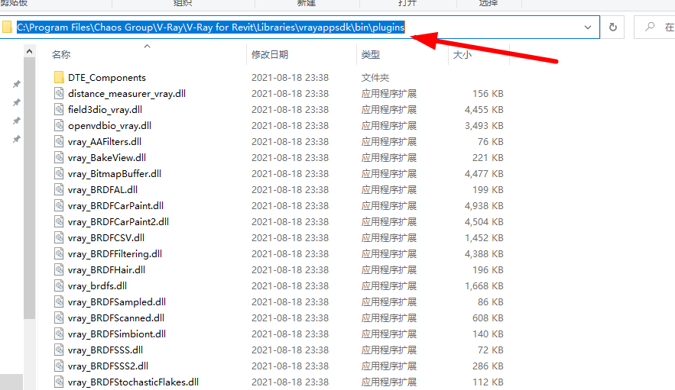Click the vray_BitmapBuffer.dll file icon
Viewport: 675px width, 390px height.
(60, 173)
